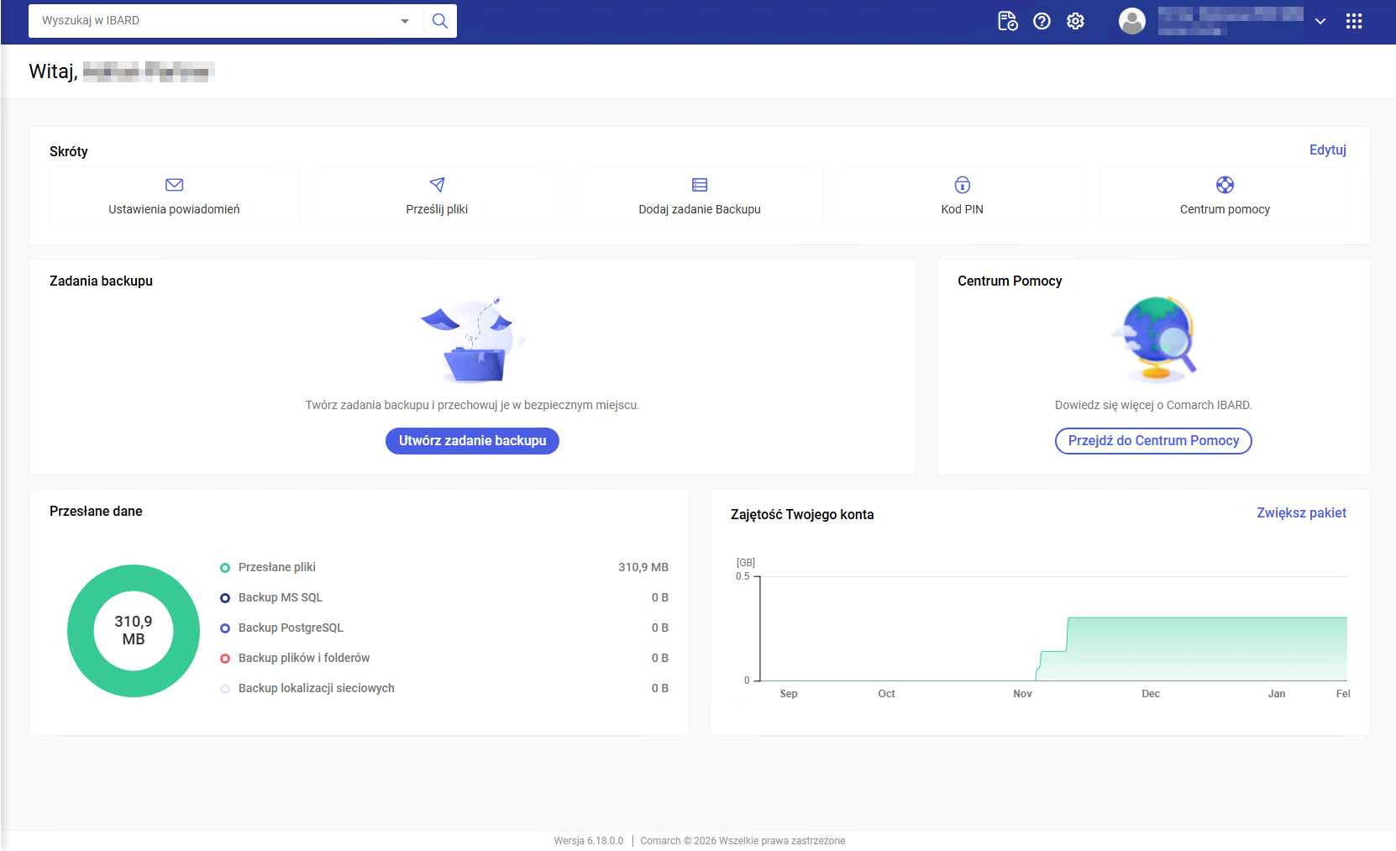Click the Centrum pomocy lifebuoy shortcut
Image resolution: width=1396 pixels, height=851 pixels.
click(x=1225, y=196)
